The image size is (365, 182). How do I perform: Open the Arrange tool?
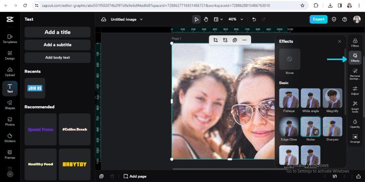[x=355, y=139]
